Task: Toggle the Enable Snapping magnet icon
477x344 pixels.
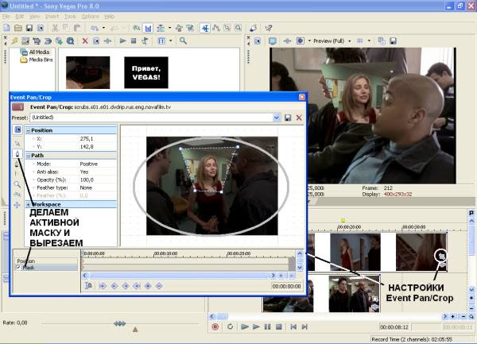Action: 137,29
